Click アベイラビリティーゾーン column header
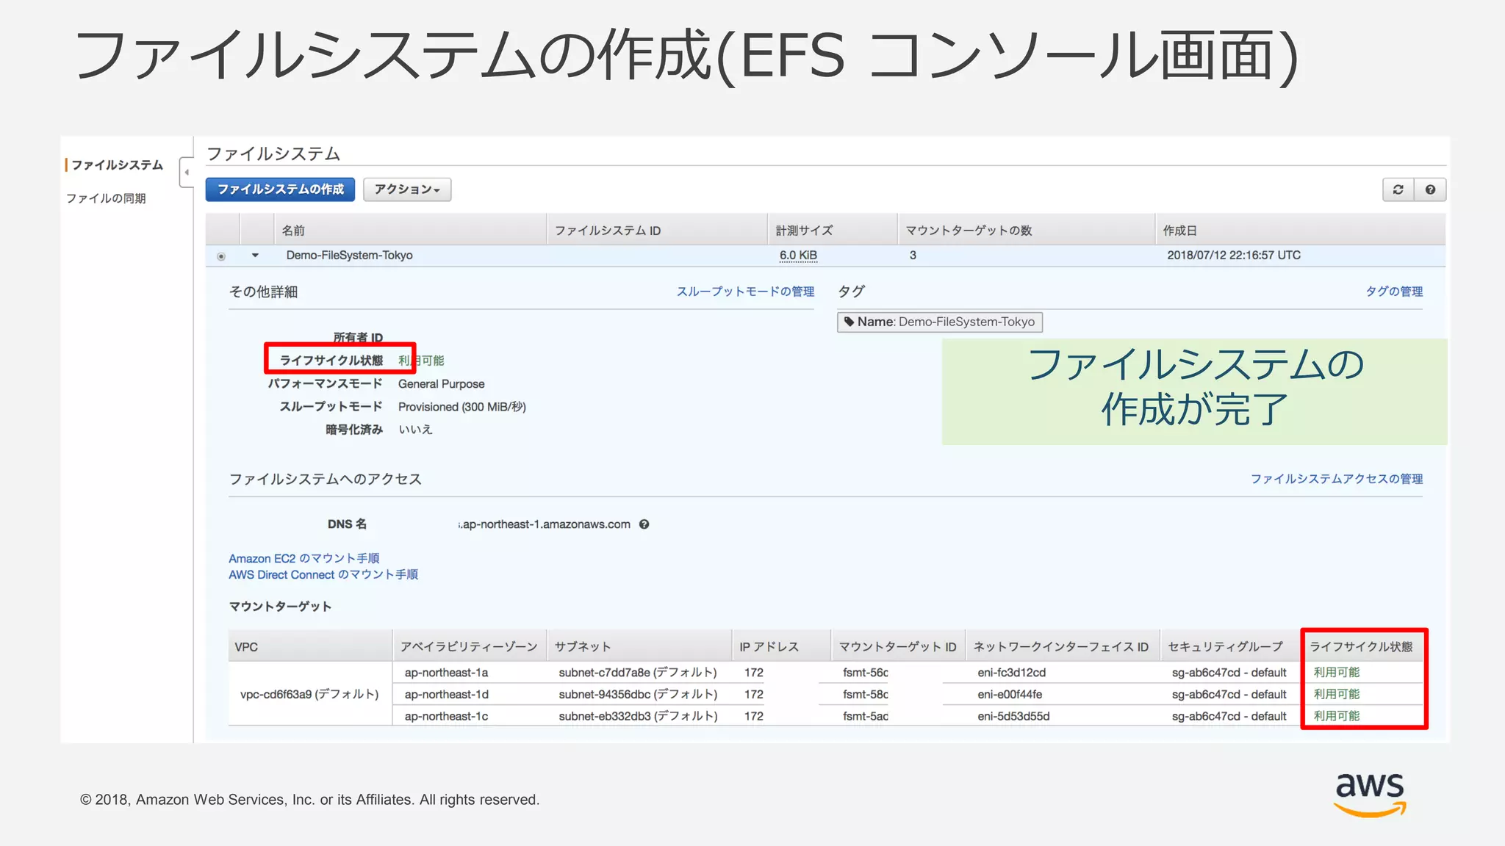Image resolution: width=1505 pixels, height=846 pixels. 469,647
